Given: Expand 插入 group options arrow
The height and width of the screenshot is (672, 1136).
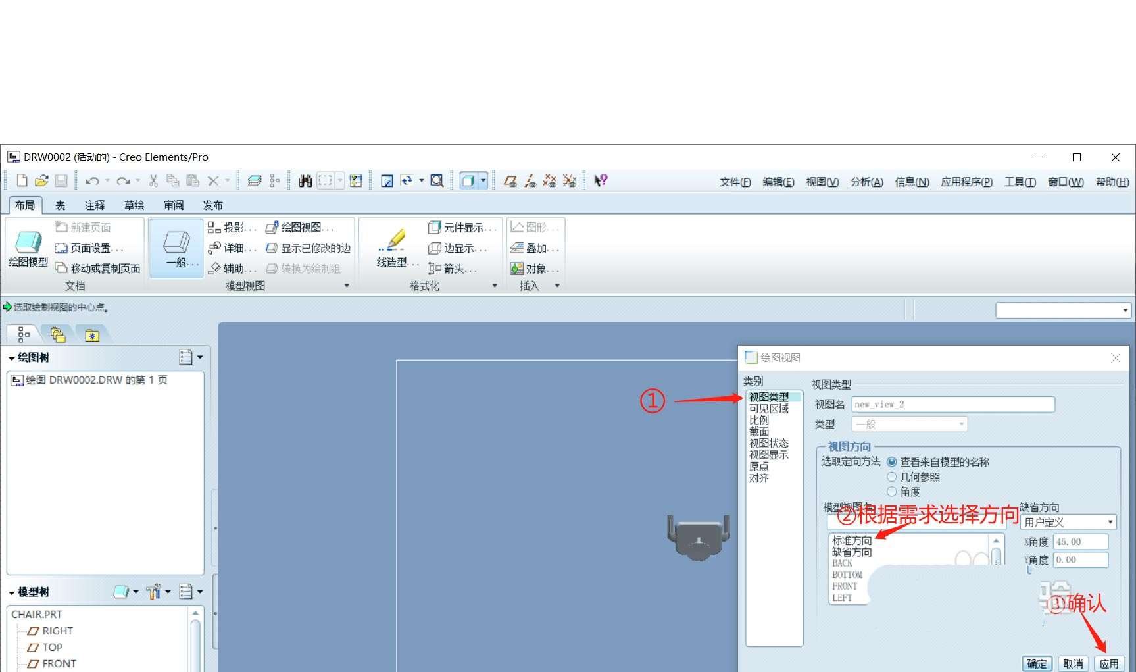Looking at the screenshot, I should [557, 286].
